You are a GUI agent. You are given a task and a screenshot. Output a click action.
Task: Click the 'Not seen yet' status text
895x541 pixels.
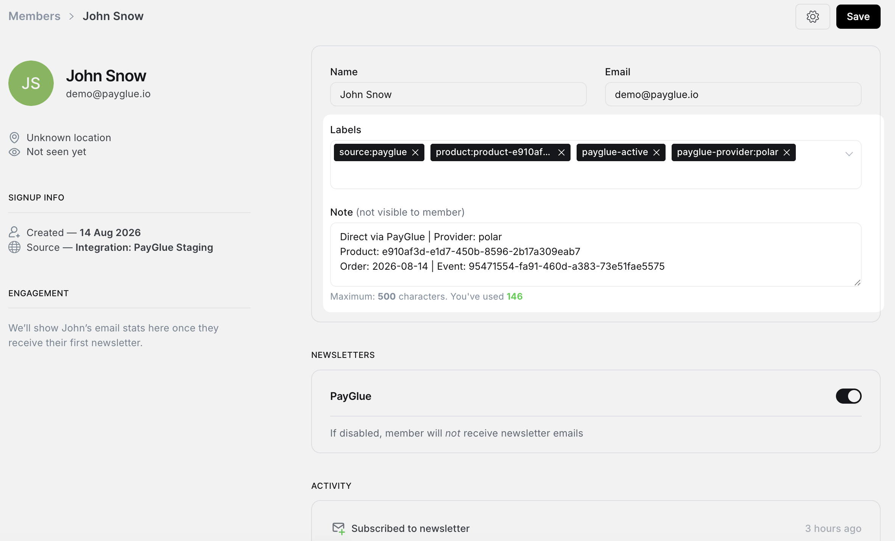coord(56,152)
